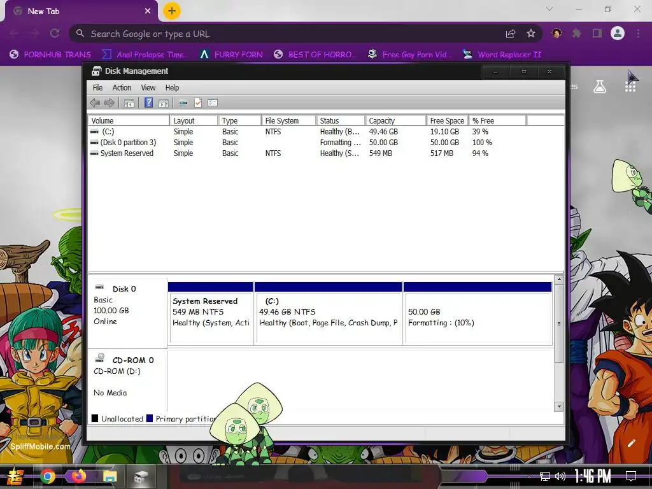Sort by the Status column header
Screen dimensions: 652x489
pyautogui.click(x=341, y=120)
